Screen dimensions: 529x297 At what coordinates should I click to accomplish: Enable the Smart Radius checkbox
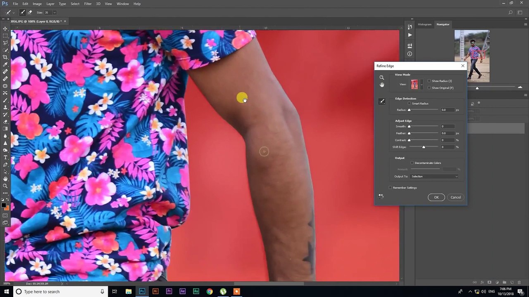coord(410,104)
